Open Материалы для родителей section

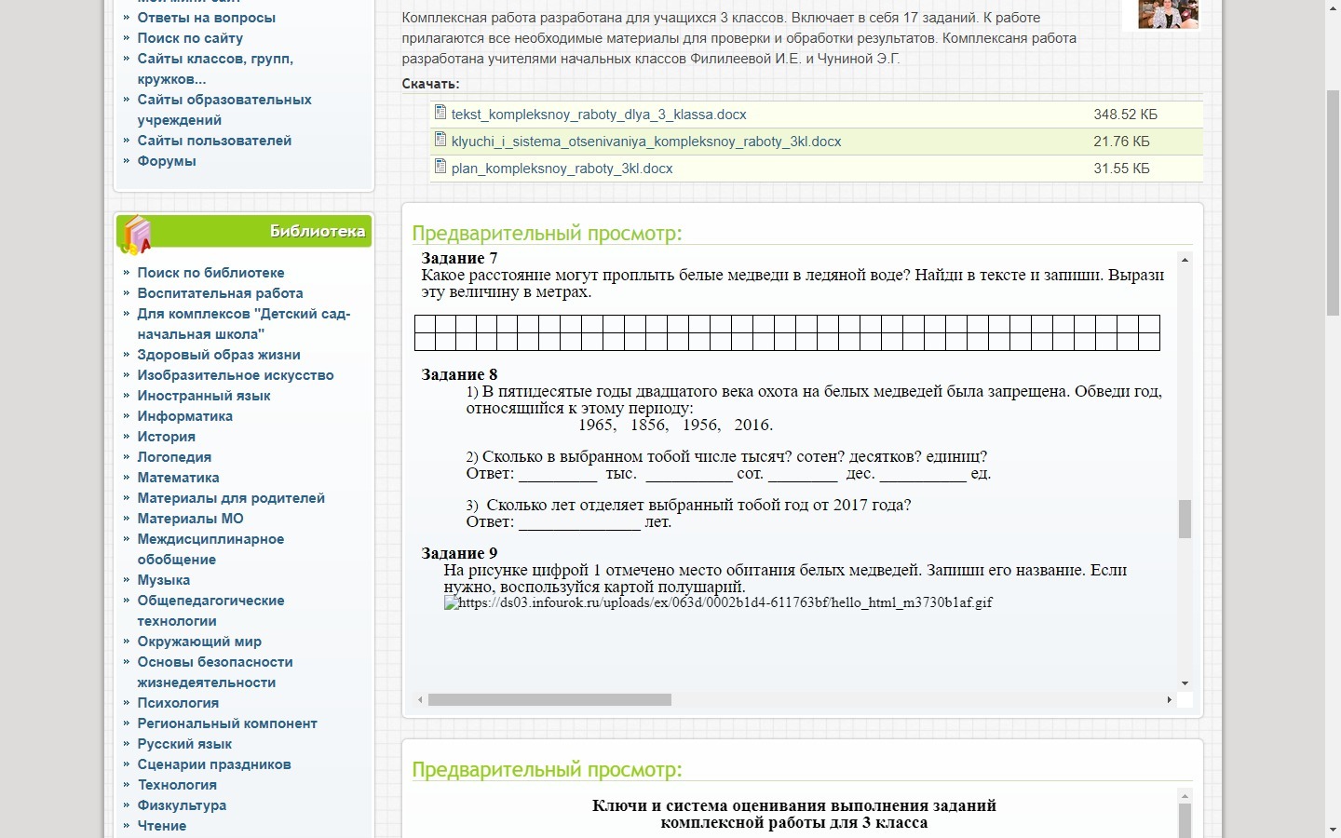[x=231, y=498]
